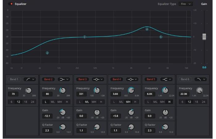Click Band 3 frequency field showing 331
This screenshot has width=216, height=139.
[81, 94]
